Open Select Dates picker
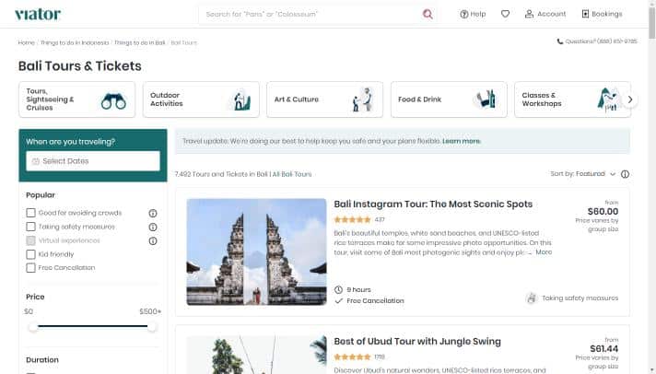 click(93, 161)
